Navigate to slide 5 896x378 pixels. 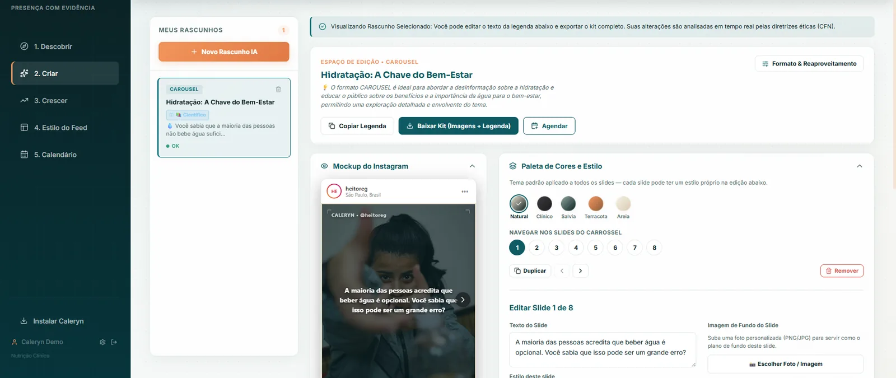(596, 248)
